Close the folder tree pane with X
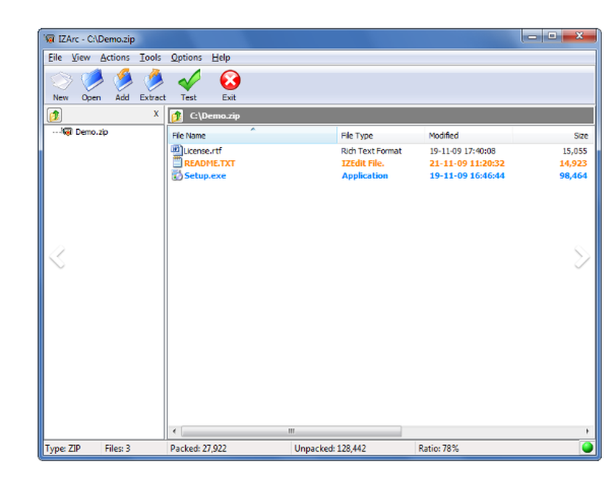The image size is (615, 480). (156, 114)
